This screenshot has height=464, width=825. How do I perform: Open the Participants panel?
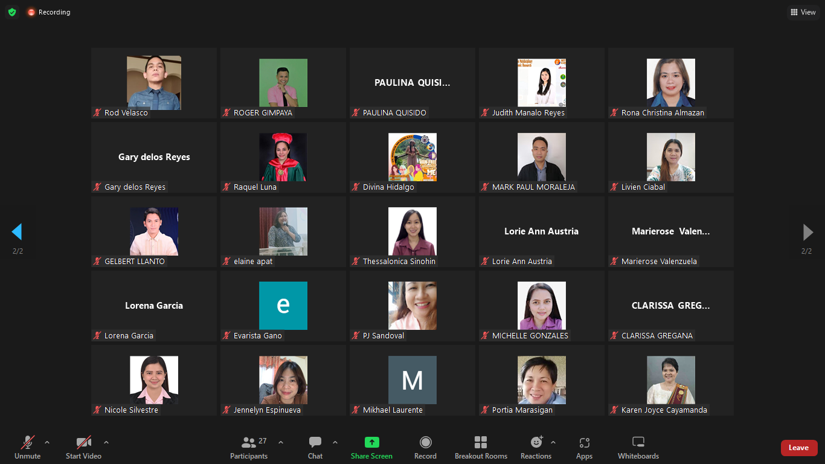click(x=248, y=448)
